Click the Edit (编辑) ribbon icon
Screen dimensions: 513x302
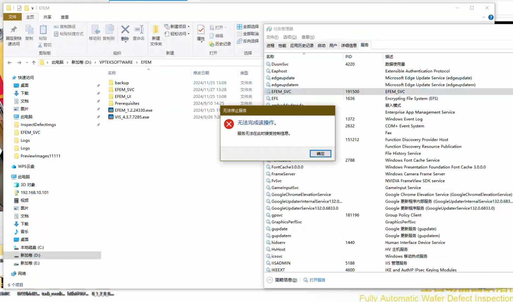pos(212,36)
